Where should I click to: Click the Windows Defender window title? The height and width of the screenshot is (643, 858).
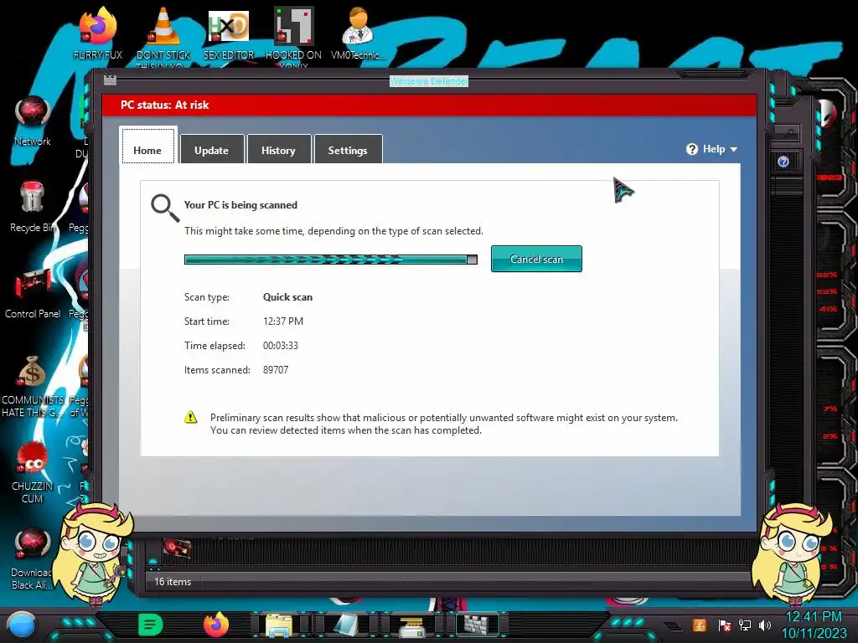tap(429, 81)
